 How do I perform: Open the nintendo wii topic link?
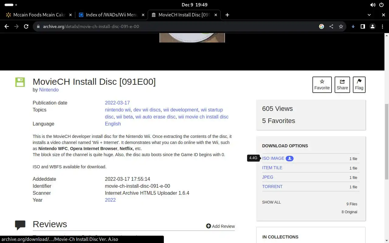[118, 110]
